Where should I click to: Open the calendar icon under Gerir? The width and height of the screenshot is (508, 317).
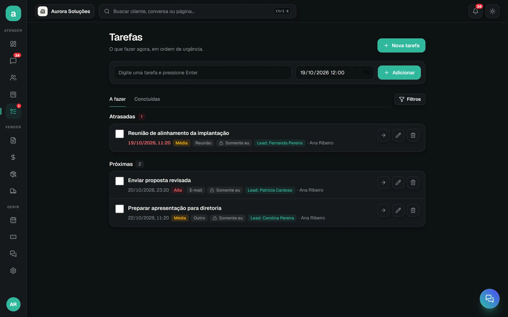13,220
